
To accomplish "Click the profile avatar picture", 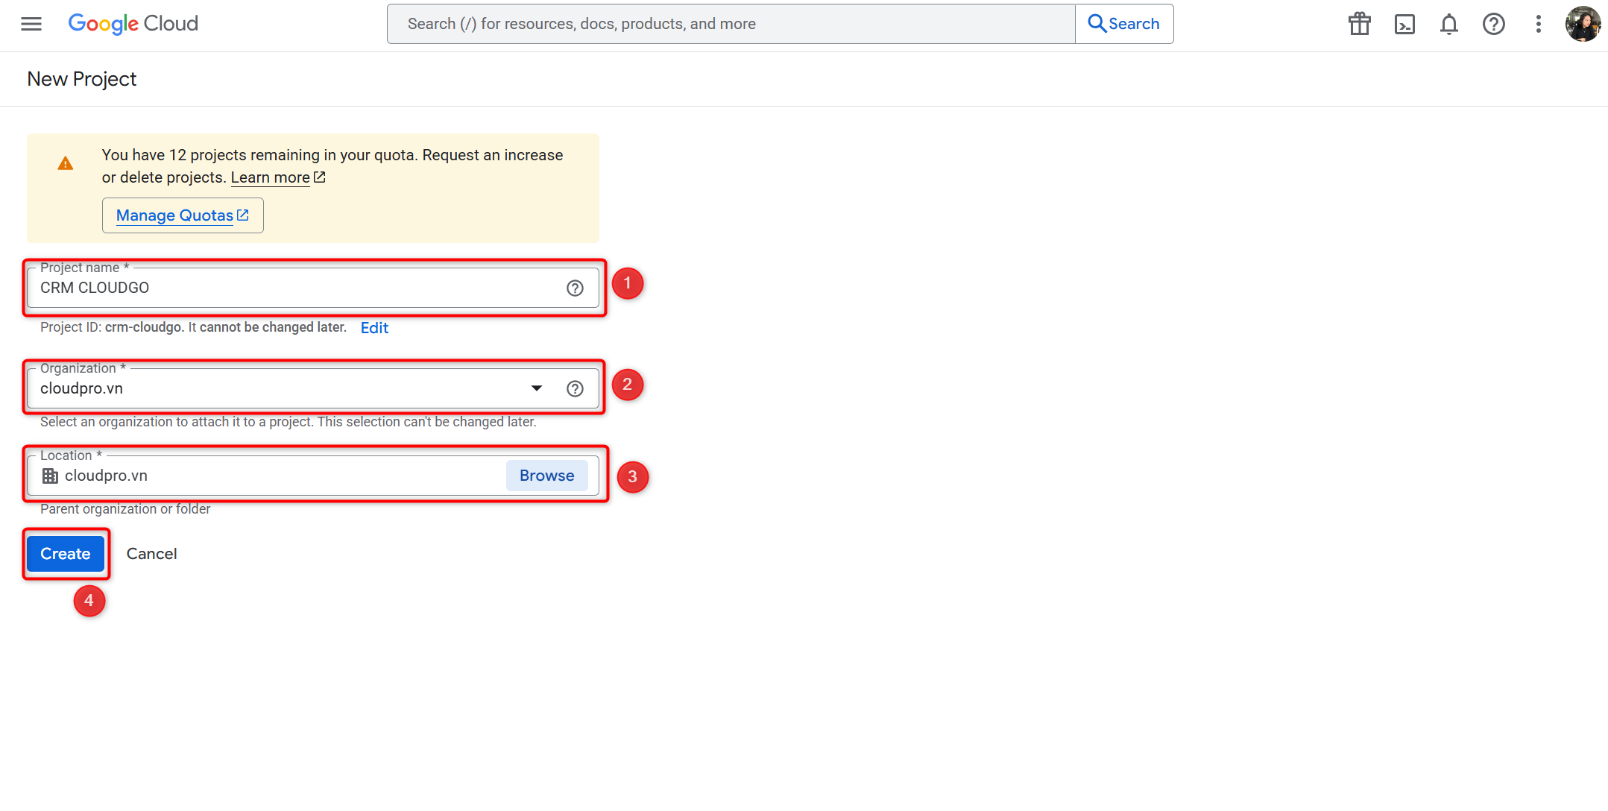I will click(1583, 23).
